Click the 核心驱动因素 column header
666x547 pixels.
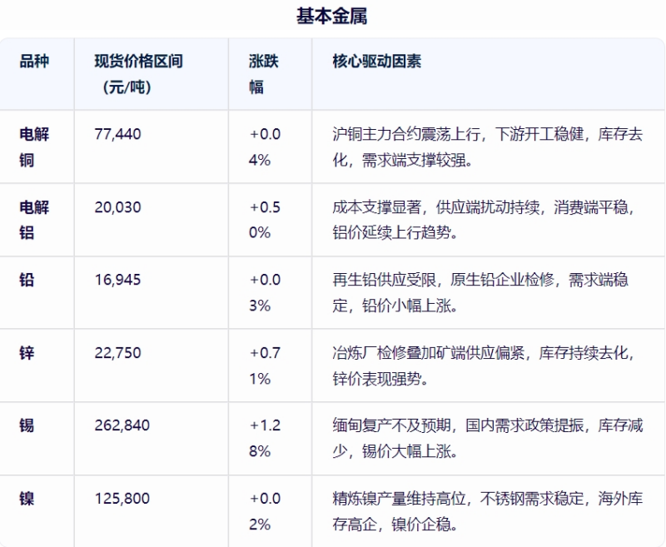(376, 62)
